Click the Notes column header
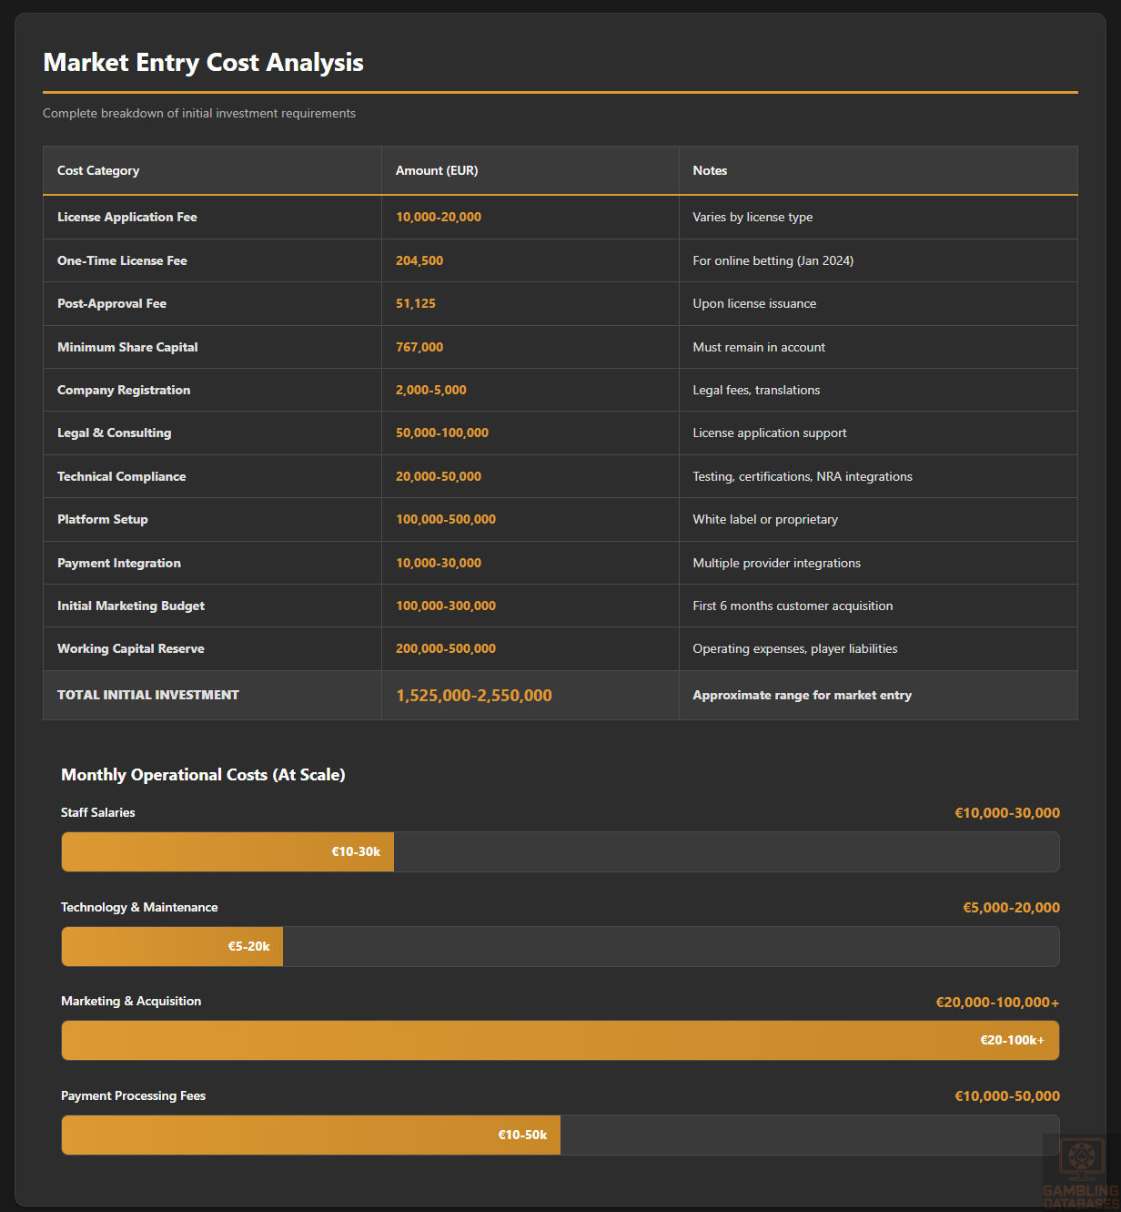The image size is (1121, 1212). (710, 170)
